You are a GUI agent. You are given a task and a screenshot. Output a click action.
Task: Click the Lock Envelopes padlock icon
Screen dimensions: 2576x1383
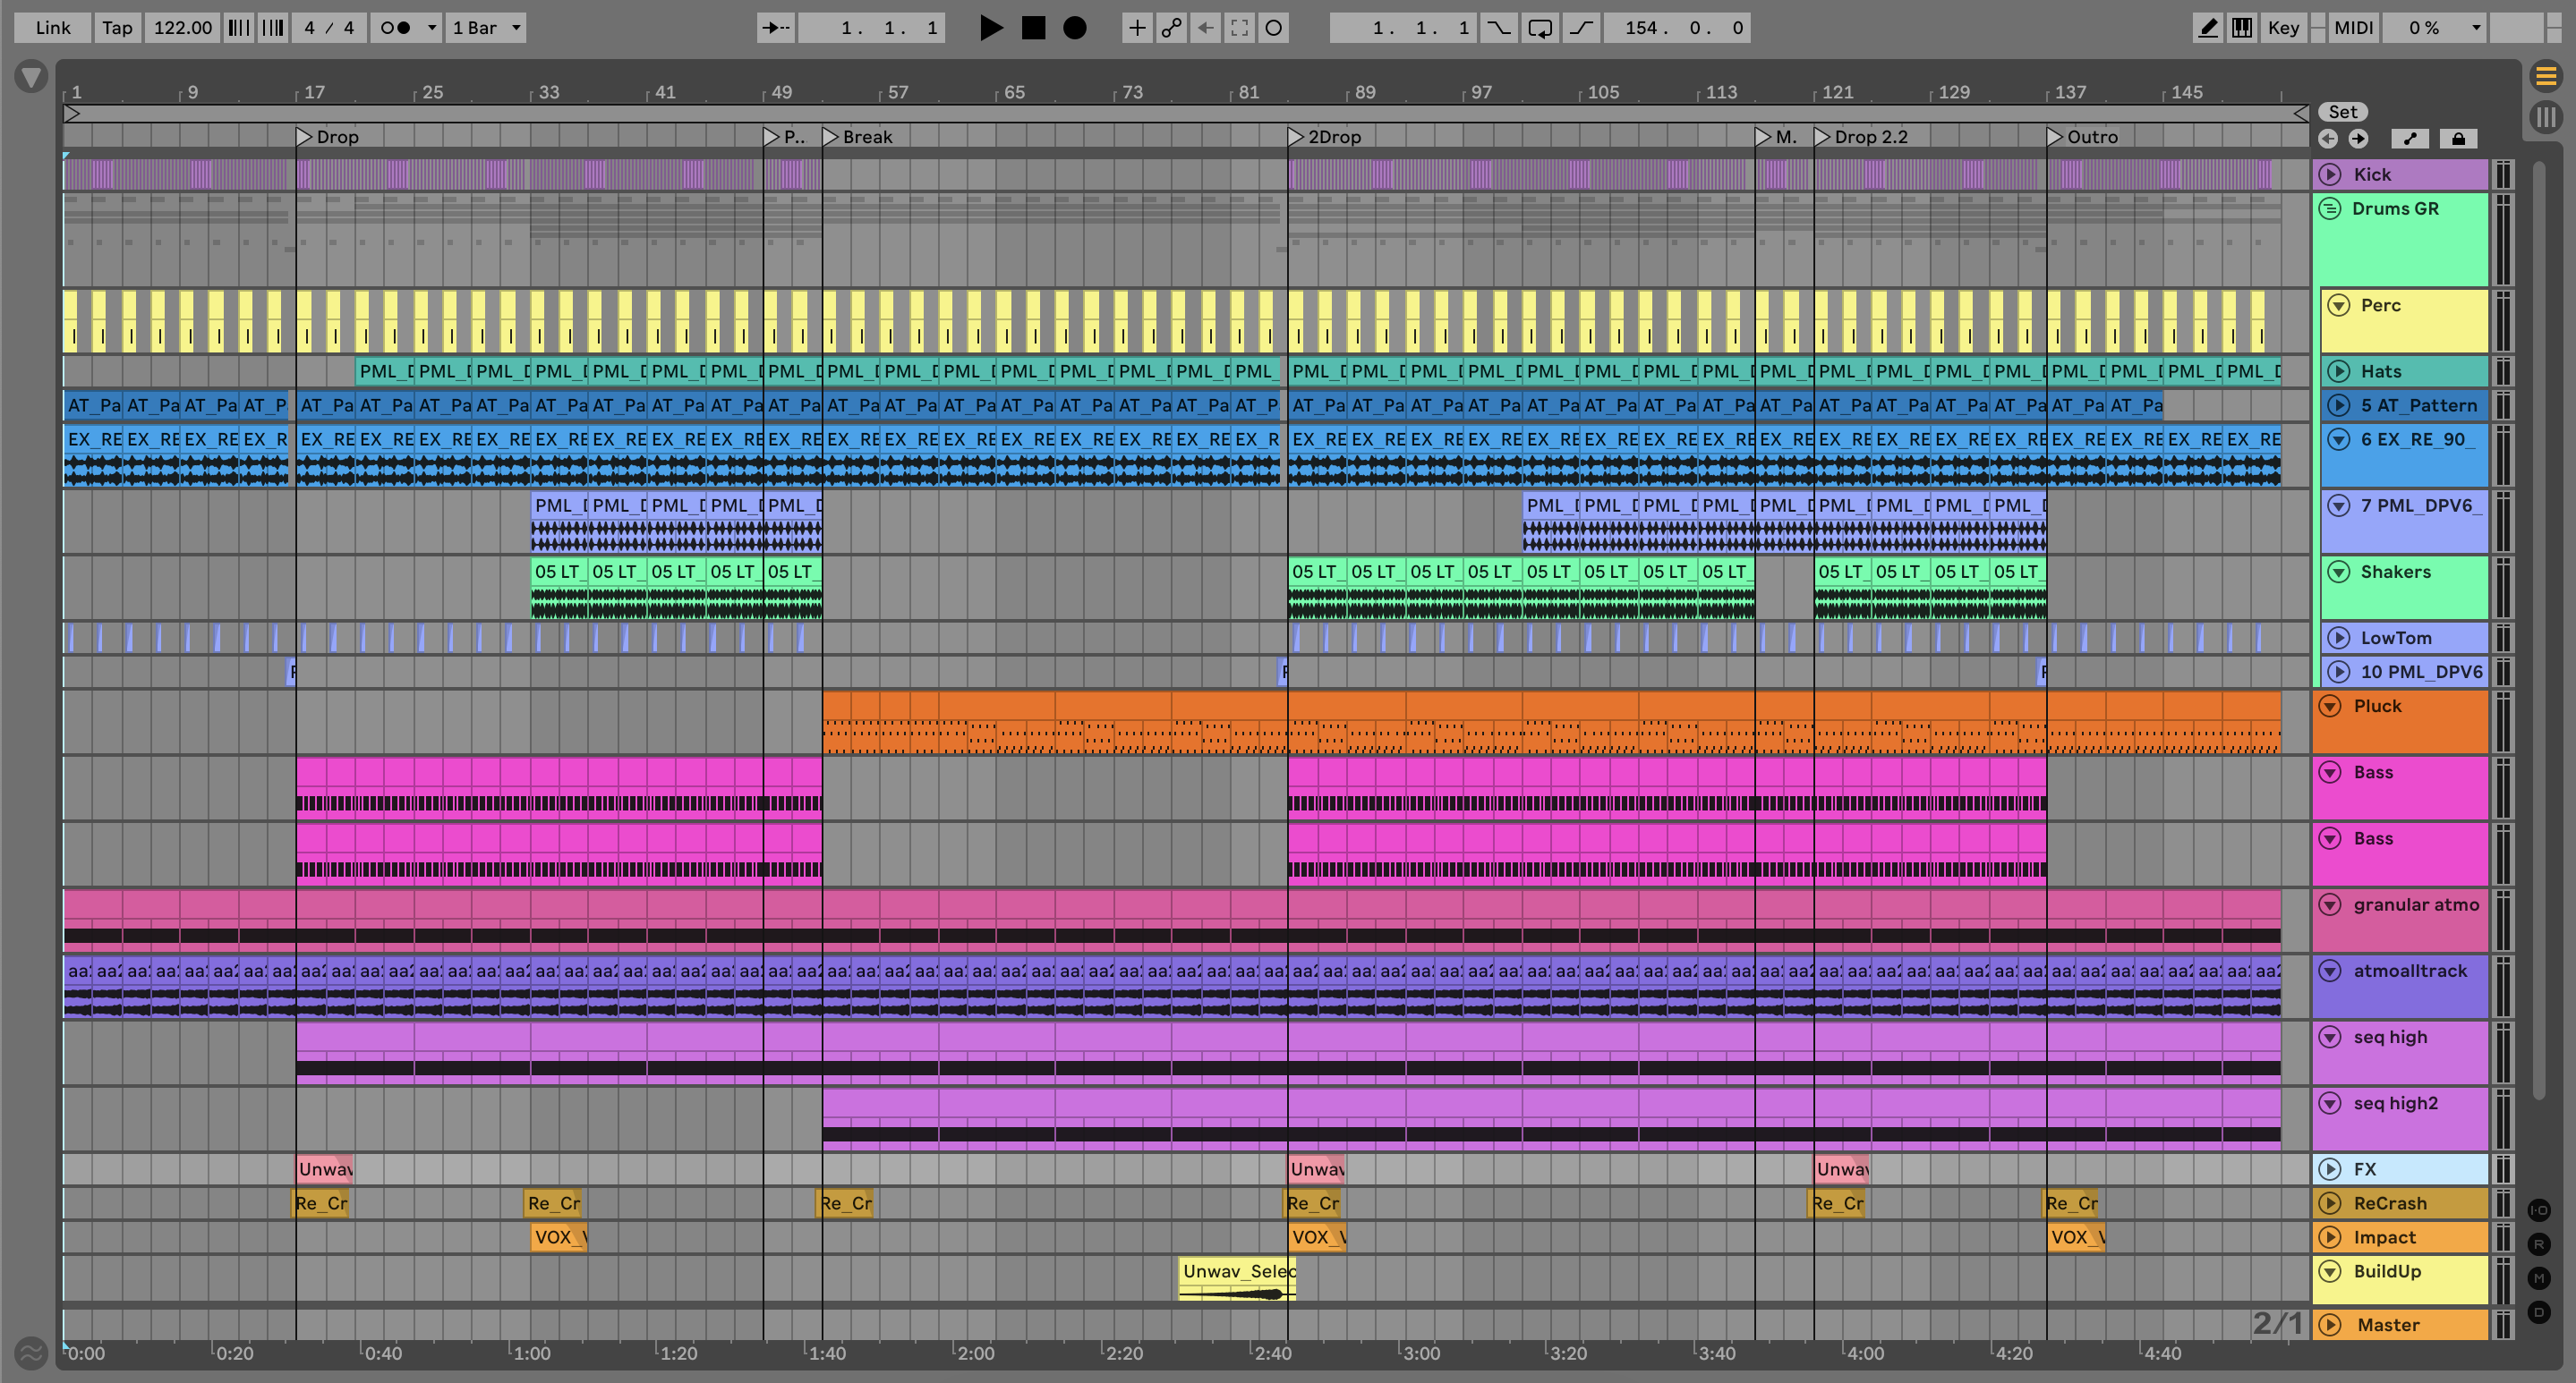[2458, 139]
